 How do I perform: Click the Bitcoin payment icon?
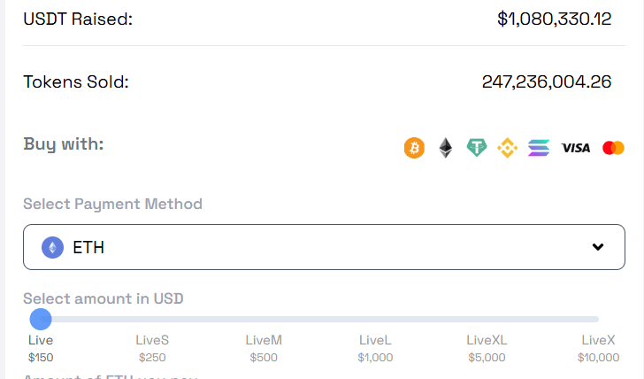coord(414,148)
